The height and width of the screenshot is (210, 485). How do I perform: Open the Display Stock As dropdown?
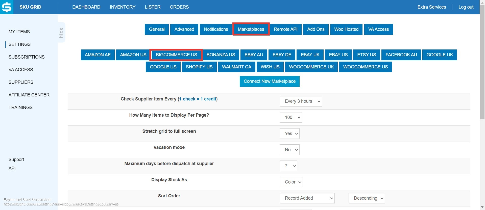pos(291,182)
